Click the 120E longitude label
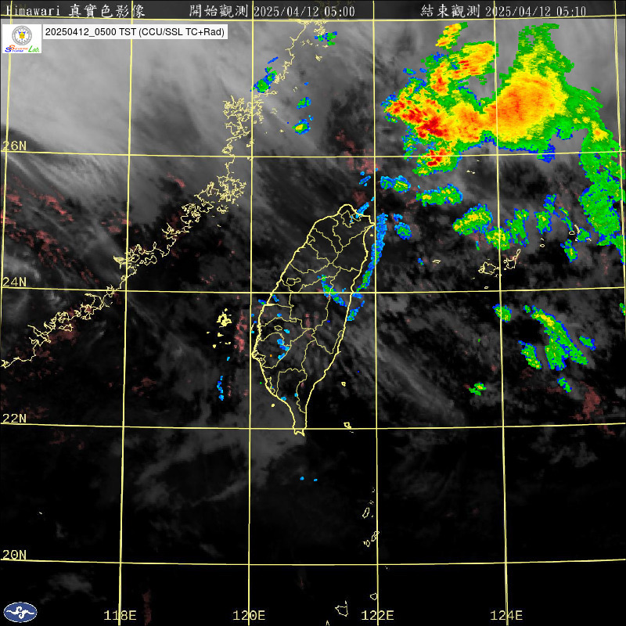 pos(250,616)
